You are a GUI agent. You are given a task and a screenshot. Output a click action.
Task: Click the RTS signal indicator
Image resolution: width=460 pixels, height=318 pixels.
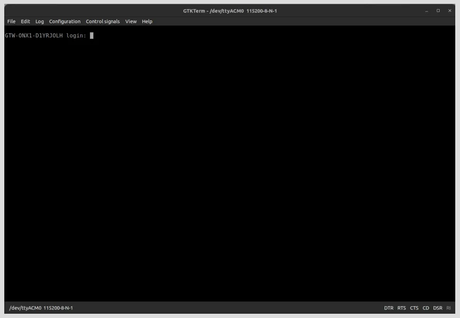[402, 308]
